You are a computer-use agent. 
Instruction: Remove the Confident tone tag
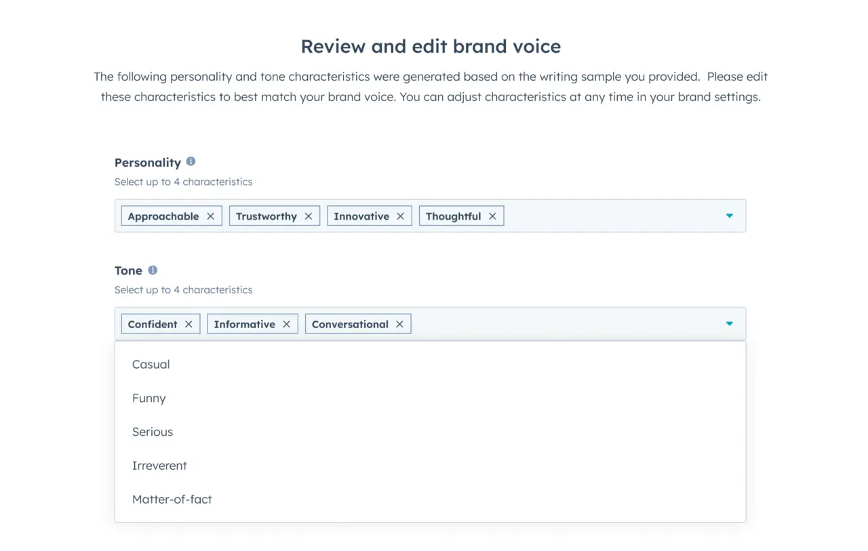[189, 323]
